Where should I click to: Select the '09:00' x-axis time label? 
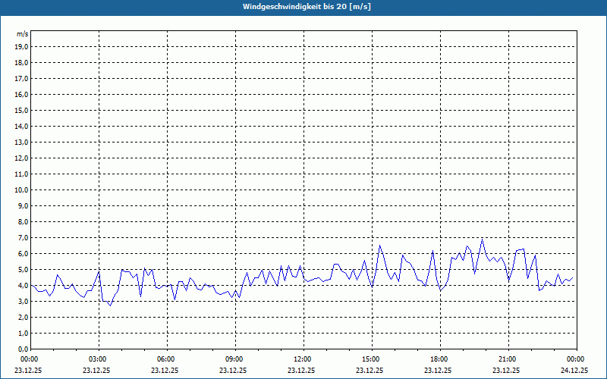pyautogui.click(x=235, y=359)
